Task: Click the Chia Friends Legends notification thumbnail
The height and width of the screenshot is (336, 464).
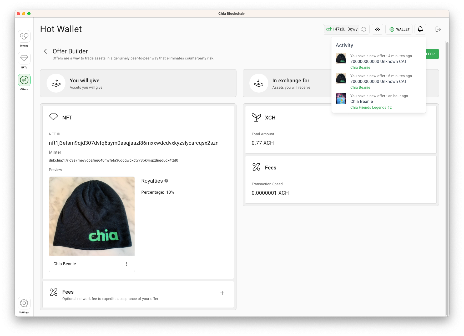Action: (341, 98)
